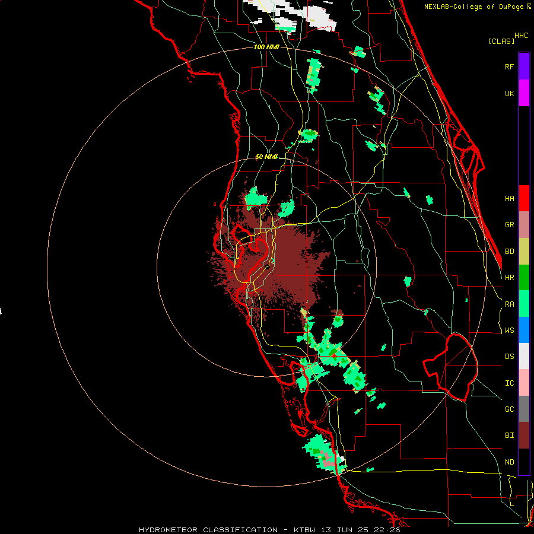This screenshot has width=534, height=534.
Task: Click the RA bright green legend swatch
Action: (x=524, y=304)
